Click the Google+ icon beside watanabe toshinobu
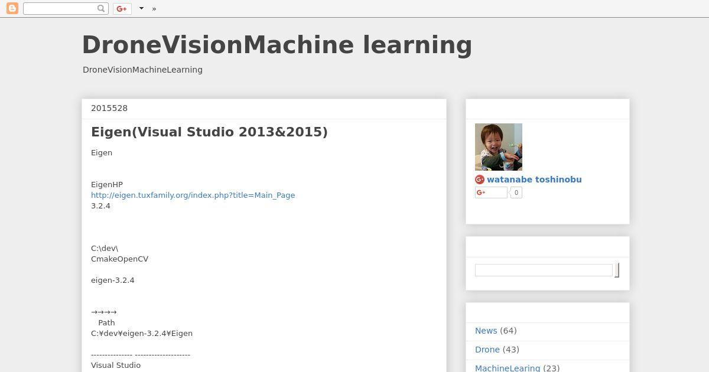The height and width of the screenshot is (372, 709). point(480,180)
